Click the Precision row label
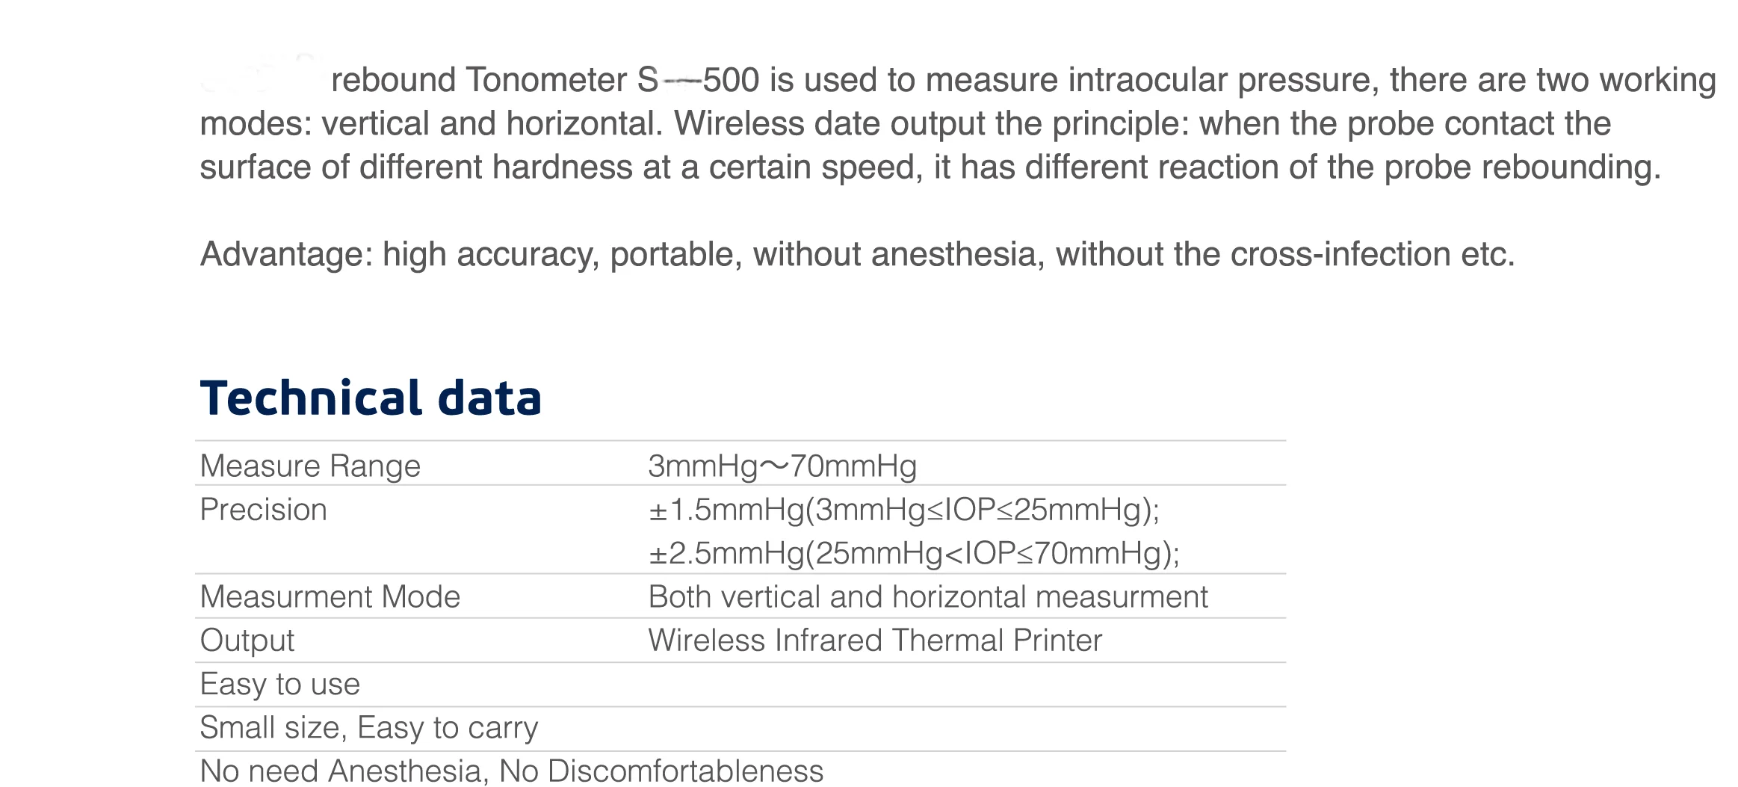 [x=263, y=510]
